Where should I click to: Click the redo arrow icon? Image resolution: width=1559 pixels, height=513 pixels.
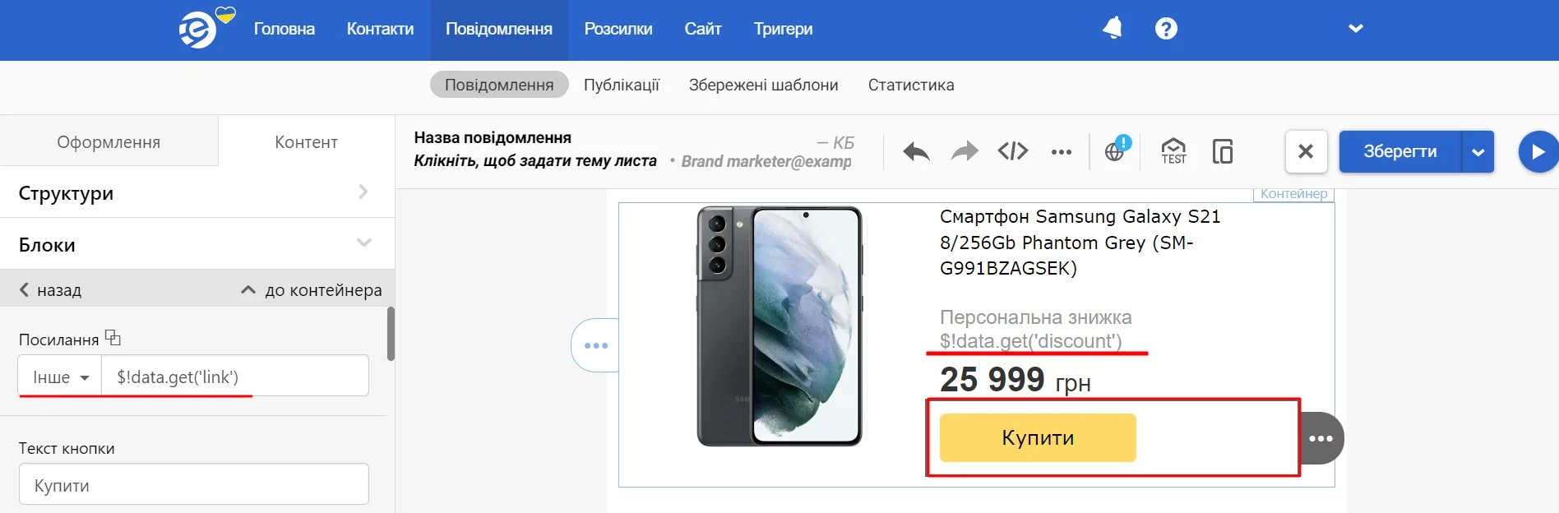[x=965, y=151]
